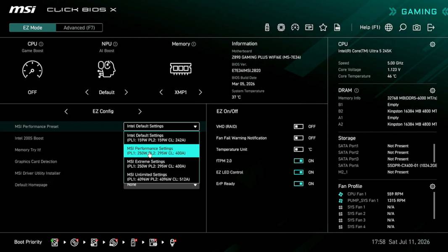Select MSI Extreme Settings option
Viewport: 448px width, 252px height.
(161, 164)
